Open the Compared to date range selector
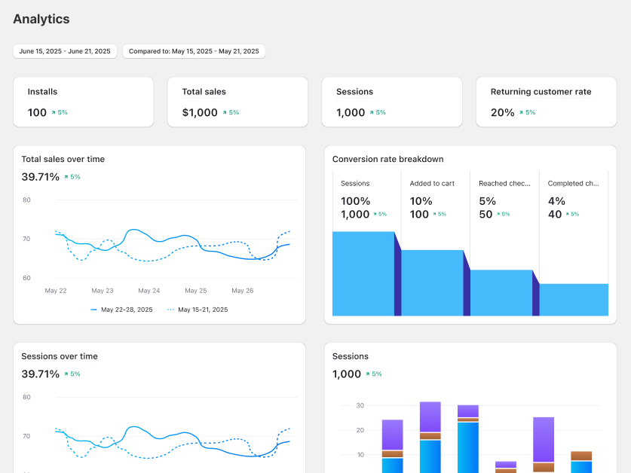This screenshot has width=631, height=473. (x=194, y=51)
